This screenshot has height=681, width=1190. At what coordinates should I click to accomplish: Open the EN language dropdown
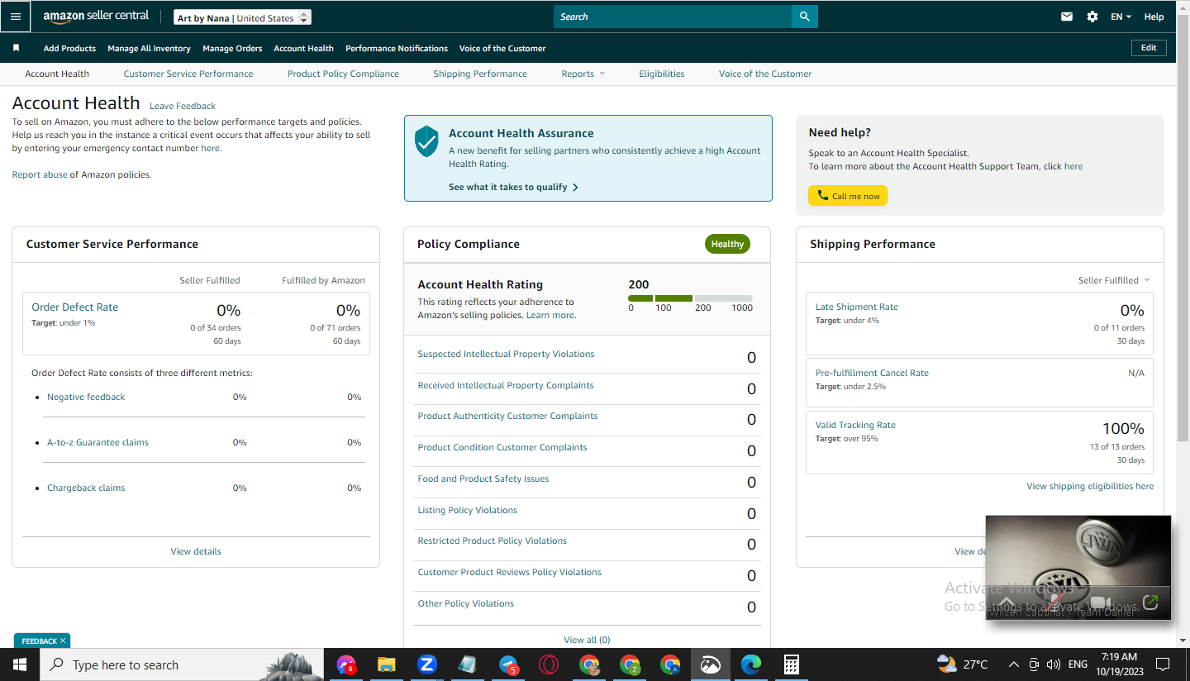tap(1121, 17)
